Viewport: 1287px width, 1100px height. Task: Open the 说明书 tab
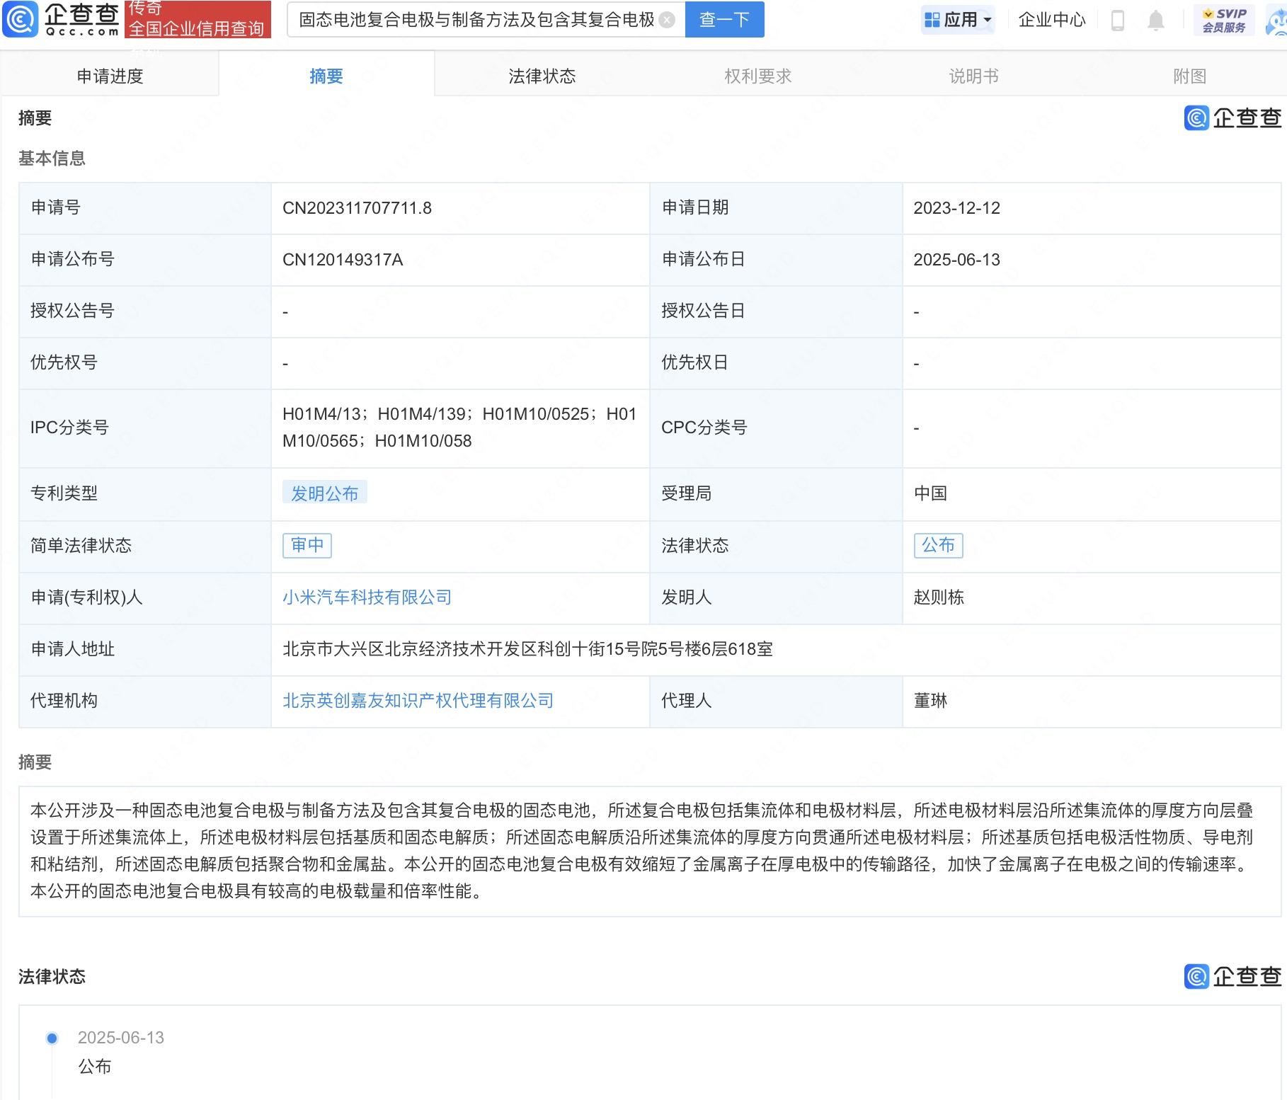click(974, 76)
